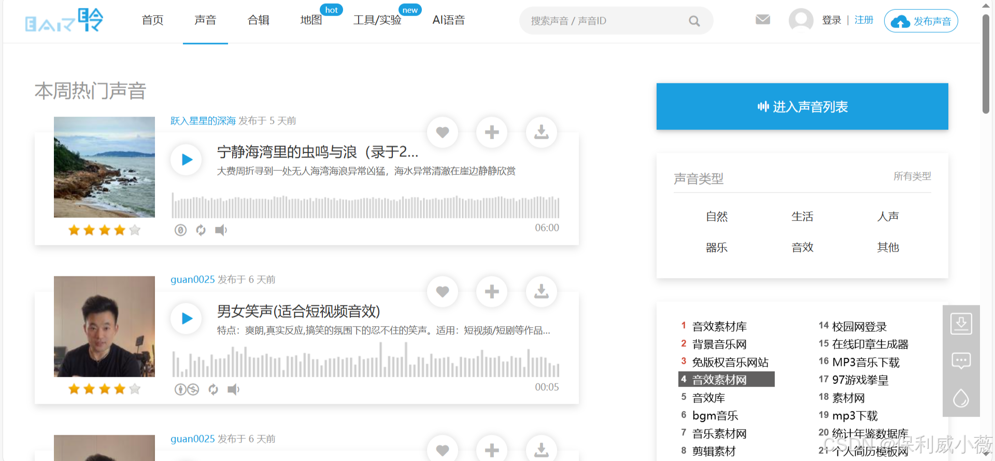Select the 生活 sound type
Image resolution: width=995 pixels, height=461 pixels.
(802, 217)
